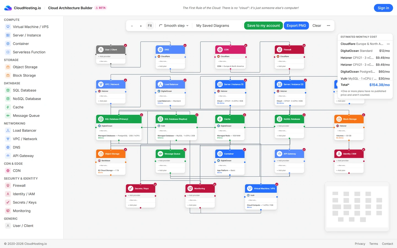Select Identity / IAM sidebar icon
Screen dimensions: 397x248
tap(8, 194)
